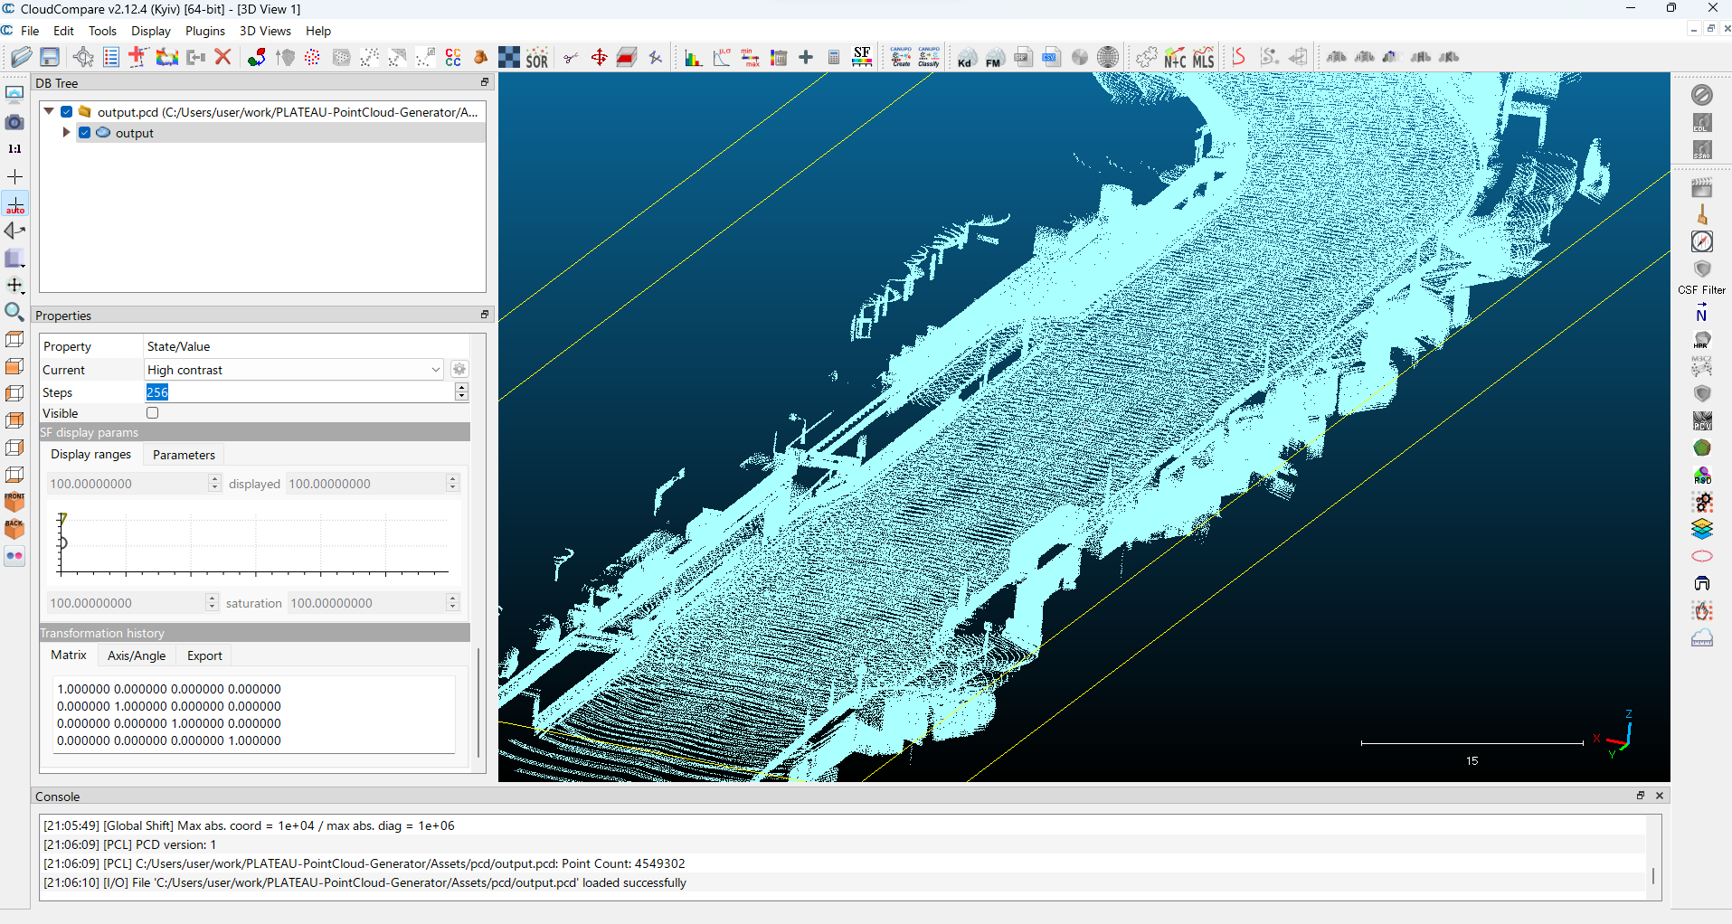Uncheck the output.pcd file checkbox

[x=67, y=112]
